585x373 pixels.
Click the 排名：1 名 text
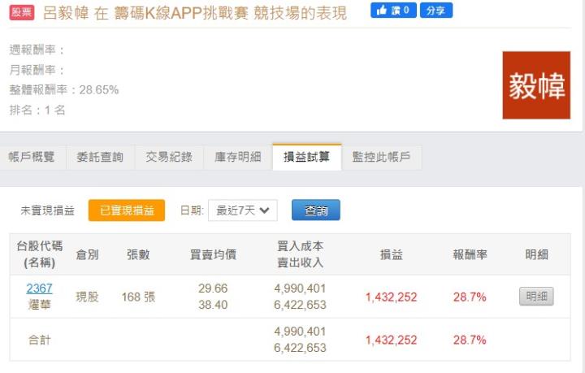pyautogui.click(x=37, y=110)
